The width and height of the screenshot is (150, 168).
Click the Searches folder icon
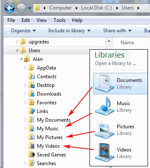(x=31, y=163)
